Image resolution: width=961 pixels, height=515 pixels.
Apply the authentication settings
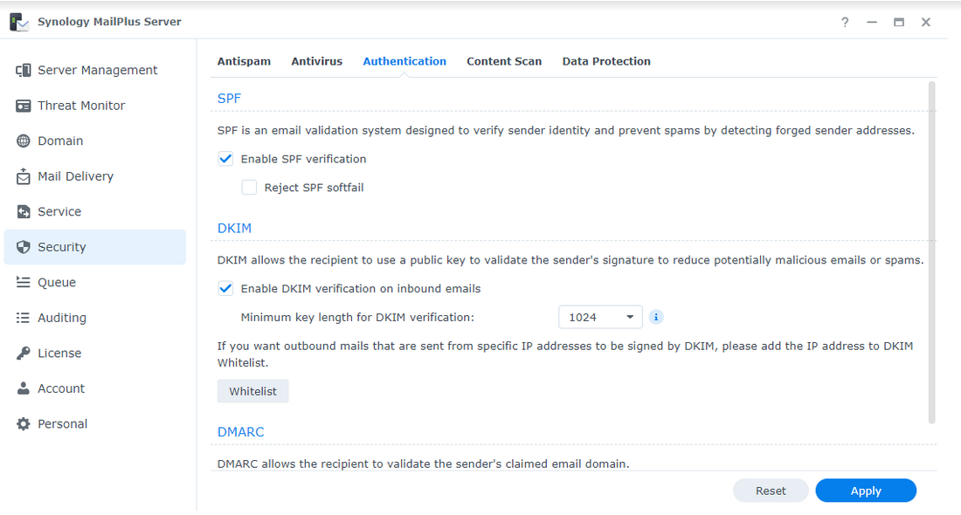click(x=866, y=491)
